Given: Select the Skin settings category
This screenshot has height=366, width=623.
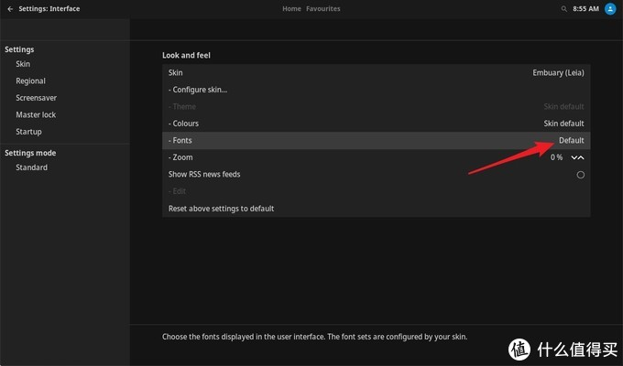Looking at the screenshot, I should pos(23,64).
